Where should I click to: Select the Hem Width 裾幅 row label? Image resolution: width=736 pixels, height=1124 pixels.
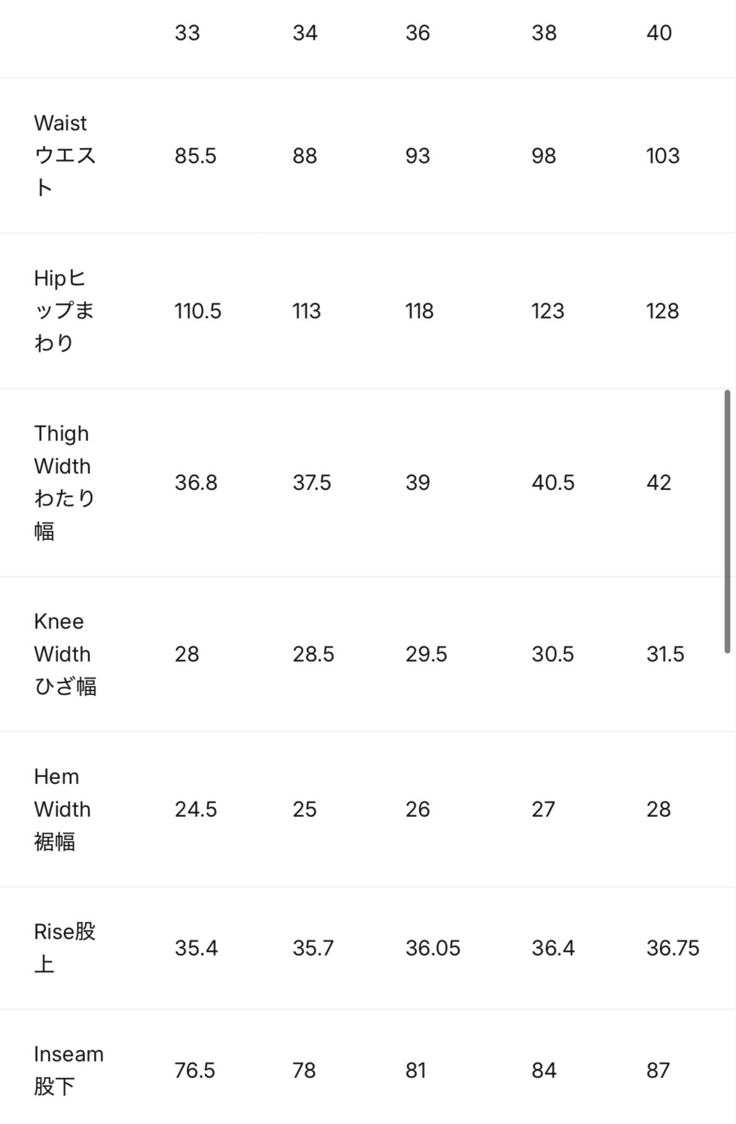62,809
